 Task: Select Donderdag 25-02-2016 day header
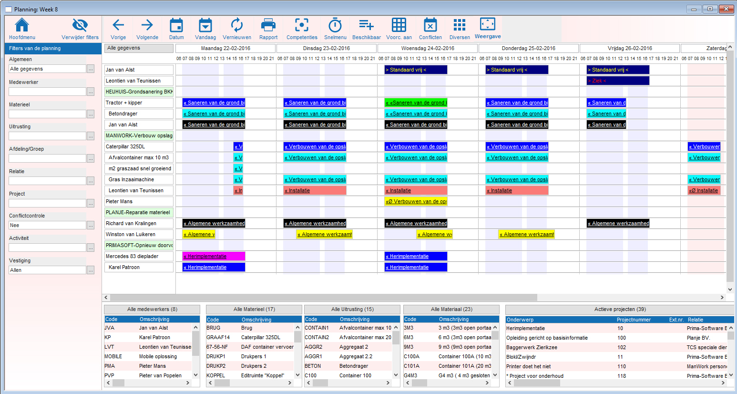pyautogui.click(x=529, y=48)
